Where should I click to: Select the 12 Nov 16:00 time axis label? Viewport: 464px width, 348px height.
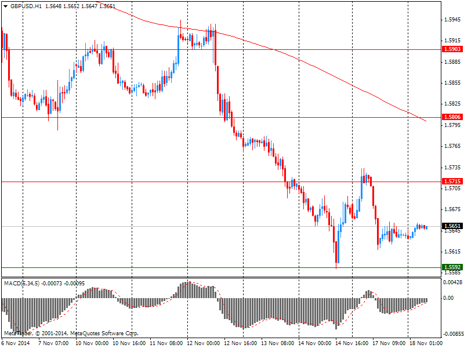[240, 343]
